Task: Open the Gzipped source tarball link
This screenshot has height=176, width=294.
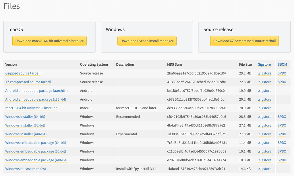Action: tap(23, 73)
